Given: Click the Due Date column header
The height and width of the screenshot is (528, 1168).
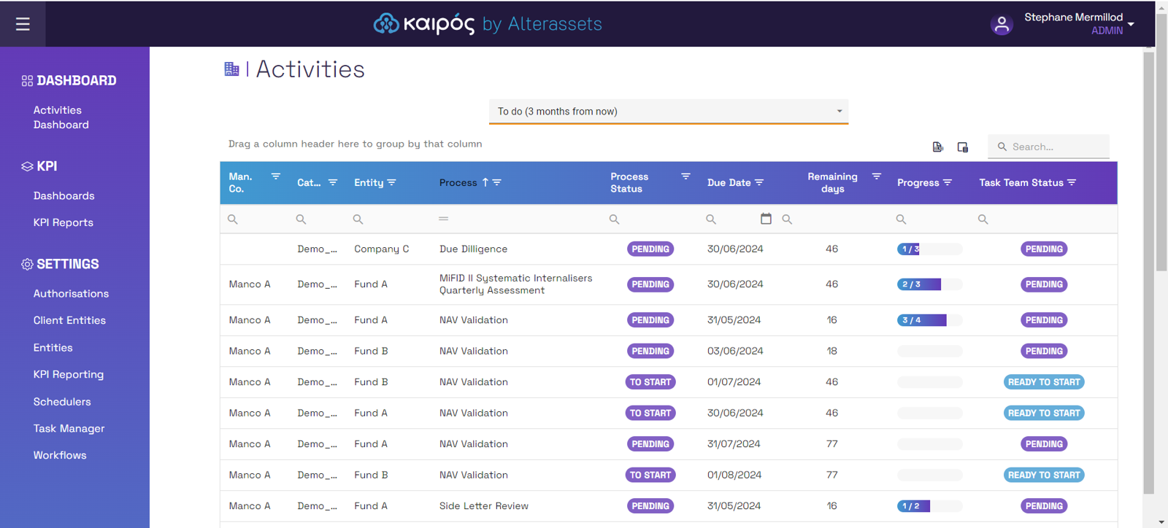Looking at the screenshot, I should [729, 182].
